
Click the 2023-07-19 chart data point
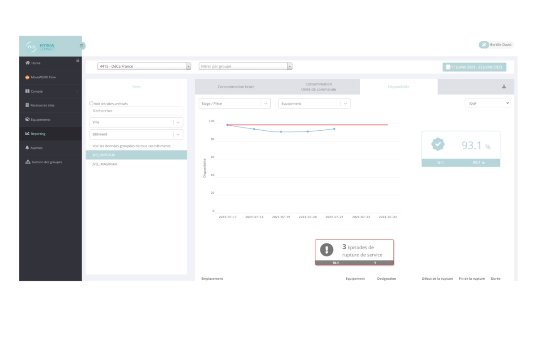click(281, 132)
